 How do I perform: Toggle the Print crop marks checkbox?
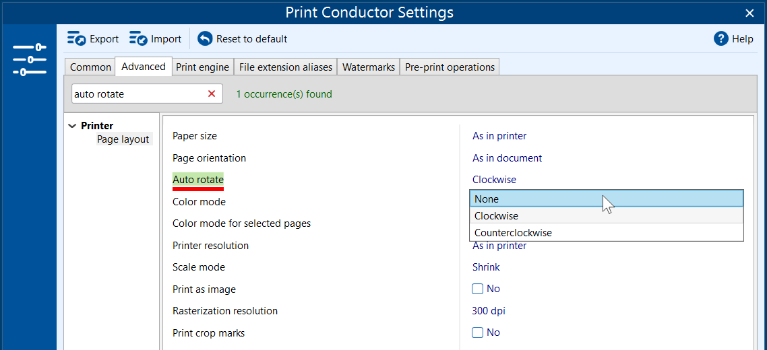coord(478,332)
